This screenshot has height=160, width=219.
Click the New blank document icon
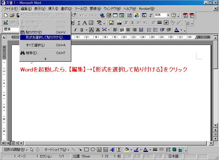tap(6, 15)
